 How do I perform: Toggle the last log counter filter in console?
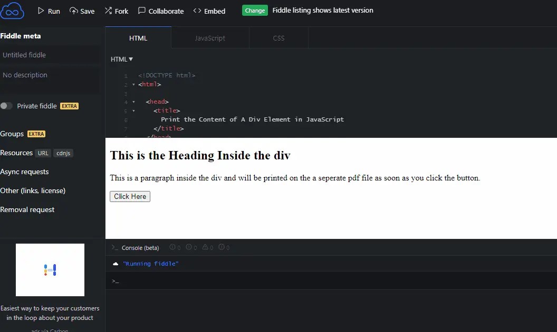click(x=224, y=247)
